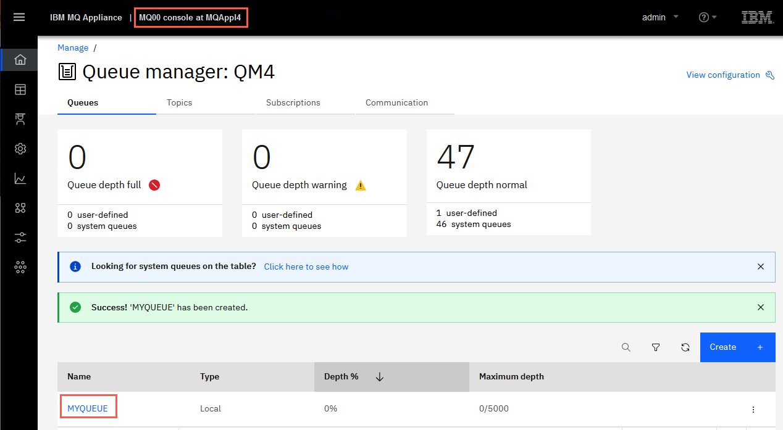This screenshot has height=430, width=783.
Task: Open the MYQUEUE queue link
Action: (88, 408)
